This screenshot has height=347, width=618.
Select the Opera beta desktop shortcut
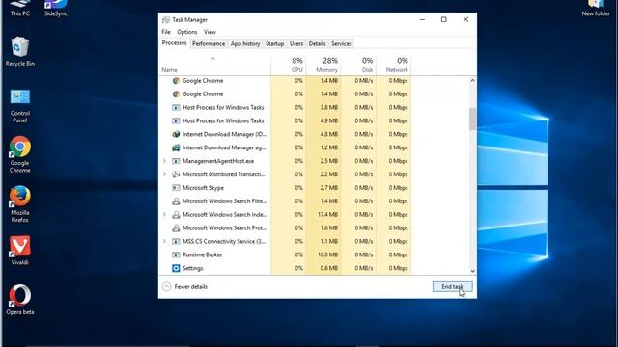[19, 300]
